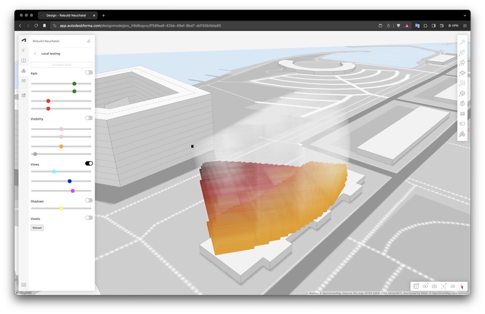Open the people collaborators sidebar icon

pyautogui.click(x=24, y=81)
